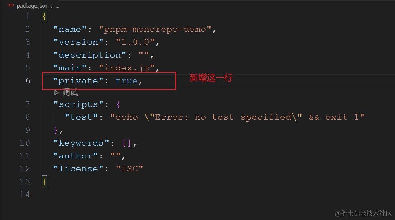This screenshot has height=220, width=395.
Task: Click the "private" key on line 6
Action: (78, 81)
